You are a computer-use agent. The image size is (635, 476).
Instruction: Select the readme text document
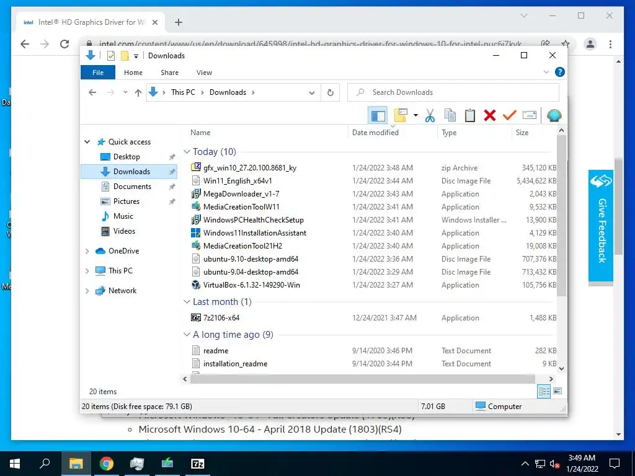tap(215, 351)
